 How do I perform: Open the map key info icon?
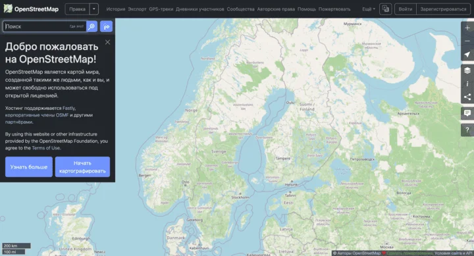click(x=467, y=84)
